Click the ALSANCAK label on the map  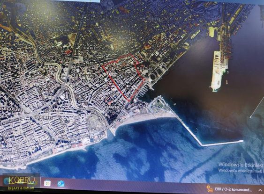point(59,30)
